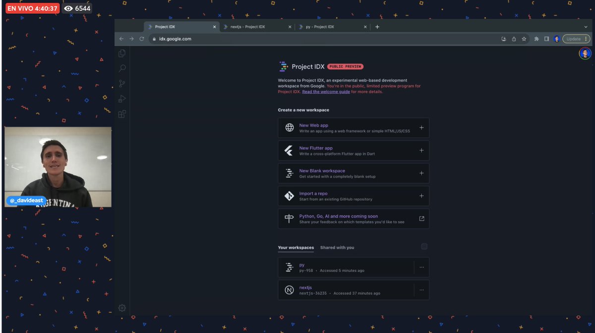
Task: Click Python, Go, AI and more coming soon
Action: 339,216
